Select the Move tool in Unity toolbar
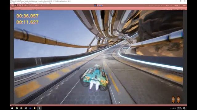 pos(15,5)
